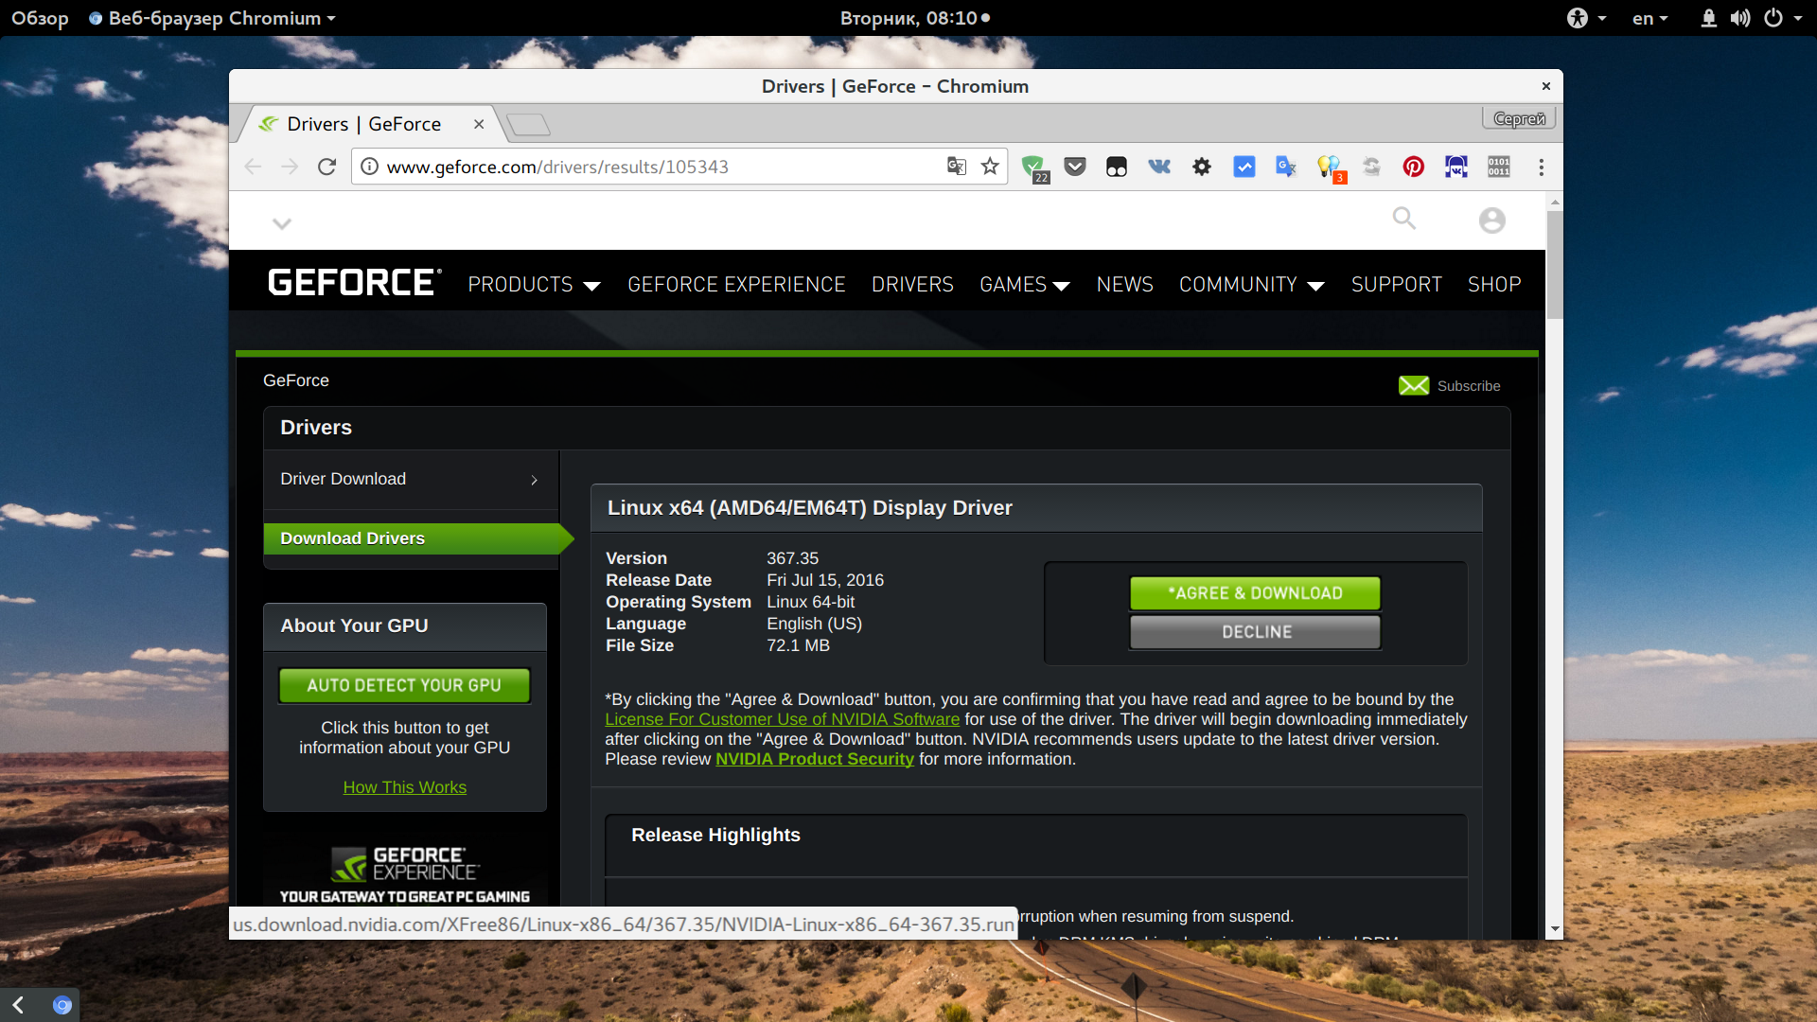Click the Chromium settings gear icon
Viewport: 1817px width, 1022px height.
pyautogui.click(x=1201, y=167)
